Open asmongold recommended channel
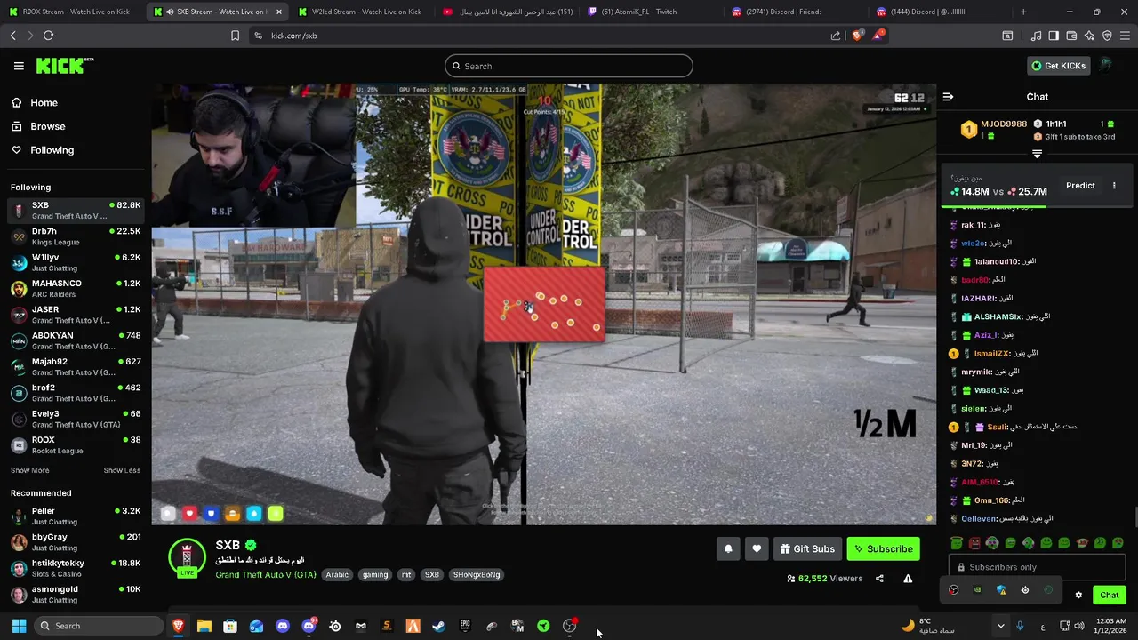The height and width of the screenshot is (640, 1138). point(76,595)
